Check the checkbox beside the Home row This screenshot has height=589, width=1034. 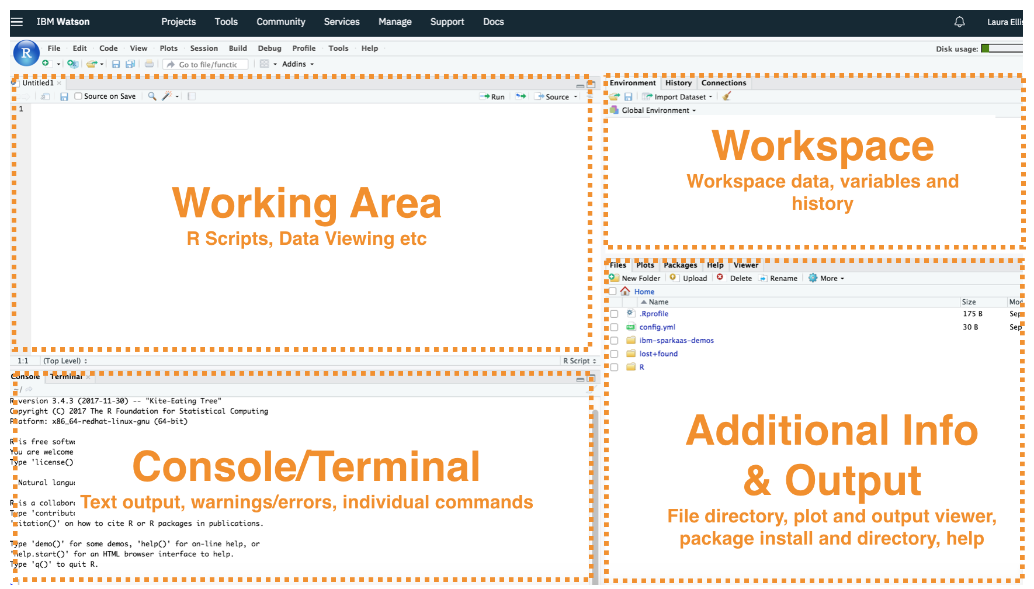click(x=612, y=291)
